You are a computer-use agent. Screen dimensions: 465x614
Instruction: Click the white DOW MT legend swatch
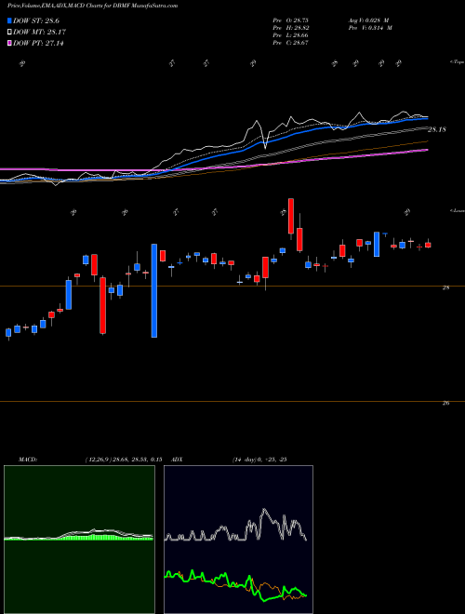click(10, 33)
